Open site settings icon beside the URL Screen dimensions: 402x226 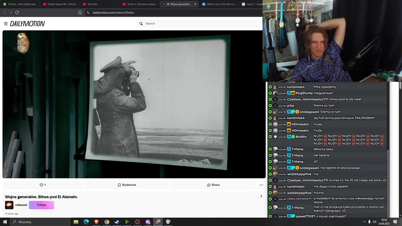click(88, 13)
